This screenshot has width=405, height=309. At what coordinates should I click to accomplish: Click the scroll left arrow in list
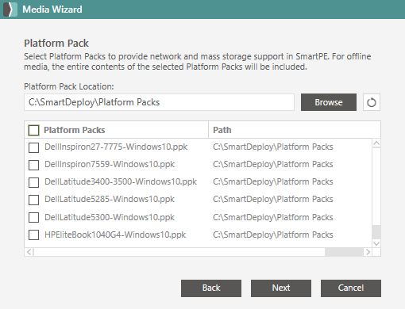pos(29,252)
